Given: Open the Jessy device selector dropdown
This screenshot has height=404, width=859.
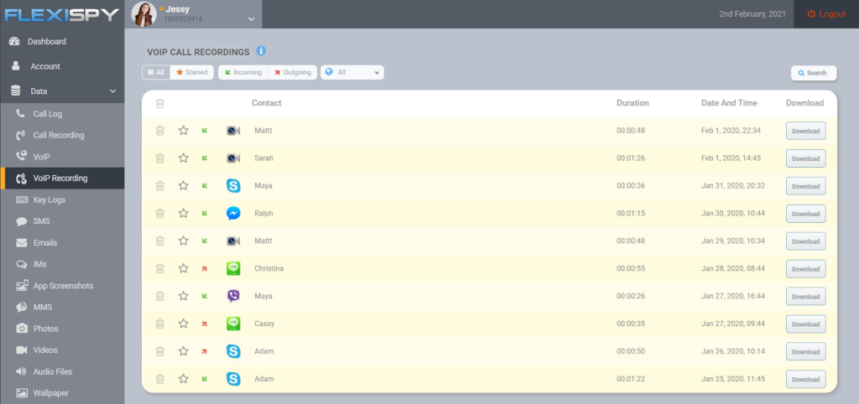Looking at the screenshot, I should [252, 18].
